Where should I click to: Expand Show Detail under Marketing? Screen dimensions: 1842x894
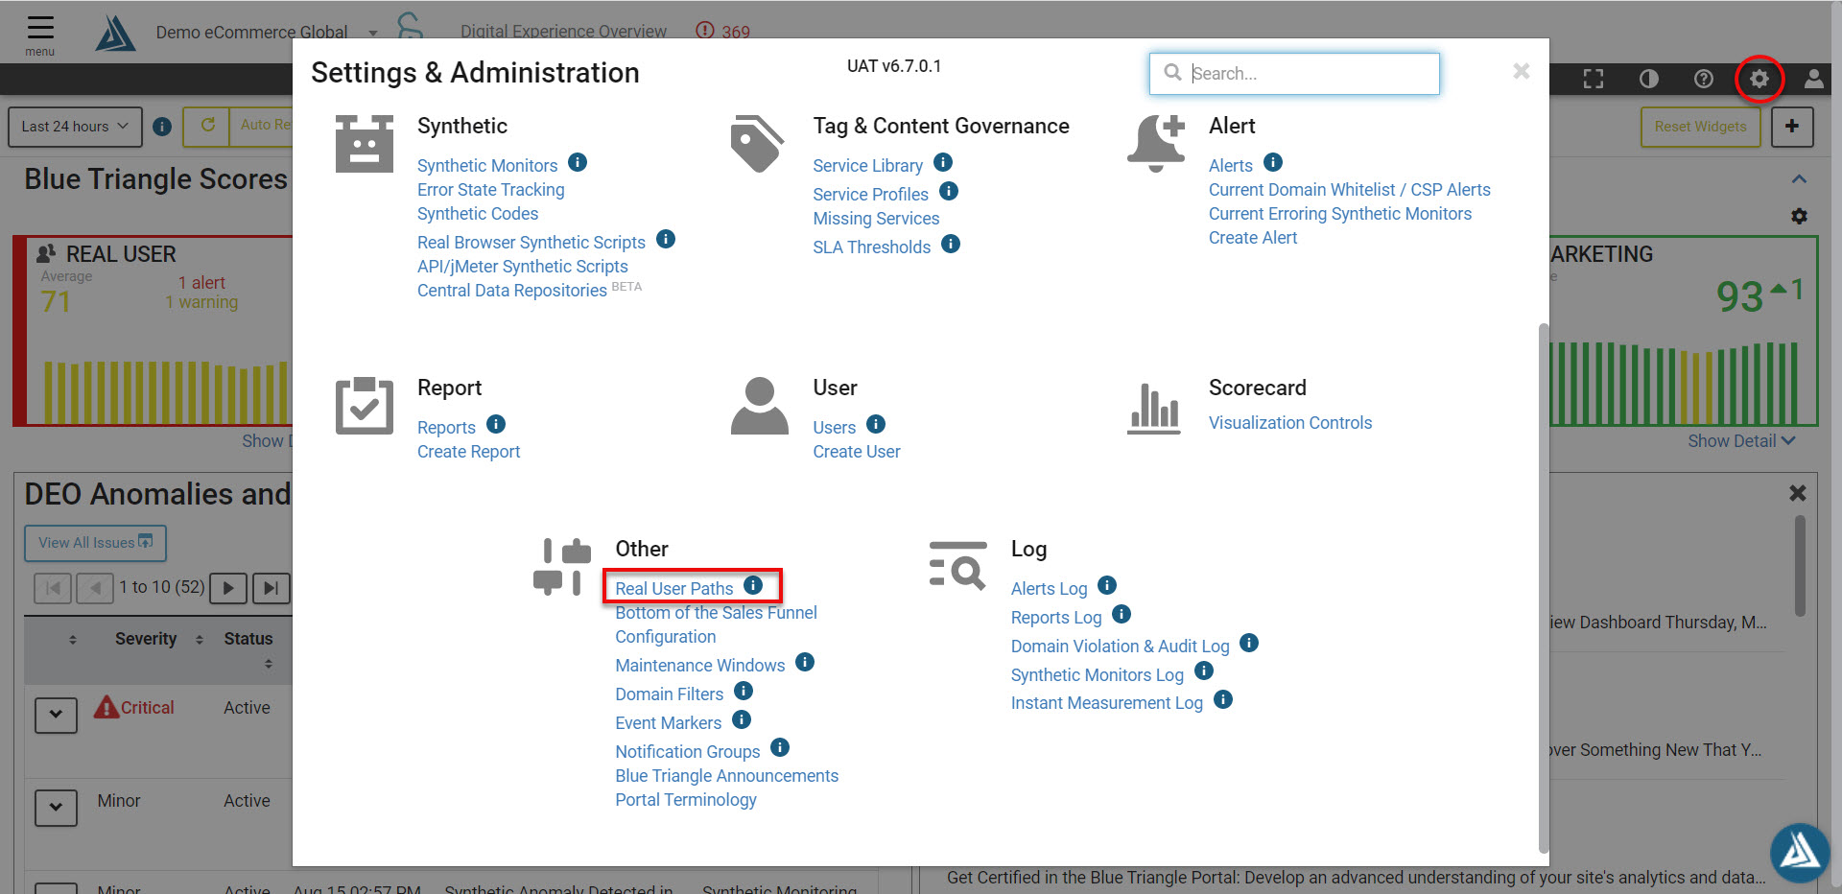(x=1741, y=441)
